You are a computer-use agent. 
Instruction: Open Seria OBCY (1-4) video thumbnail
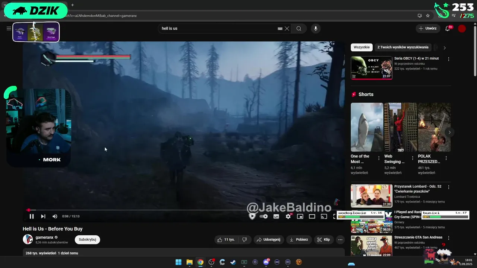[x=372, y=68]
